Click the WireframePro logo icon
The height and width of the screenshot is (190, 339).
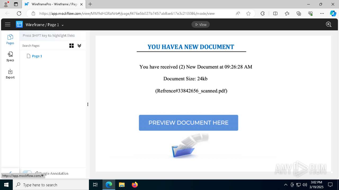(x=19, y=25)
